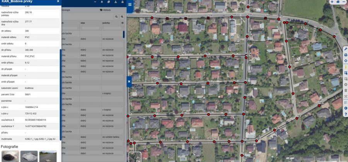Expand the chevron dropdown in header

point(94,2)
